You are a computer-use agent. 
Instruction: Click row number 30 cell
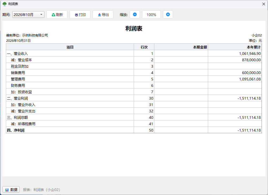144,98
